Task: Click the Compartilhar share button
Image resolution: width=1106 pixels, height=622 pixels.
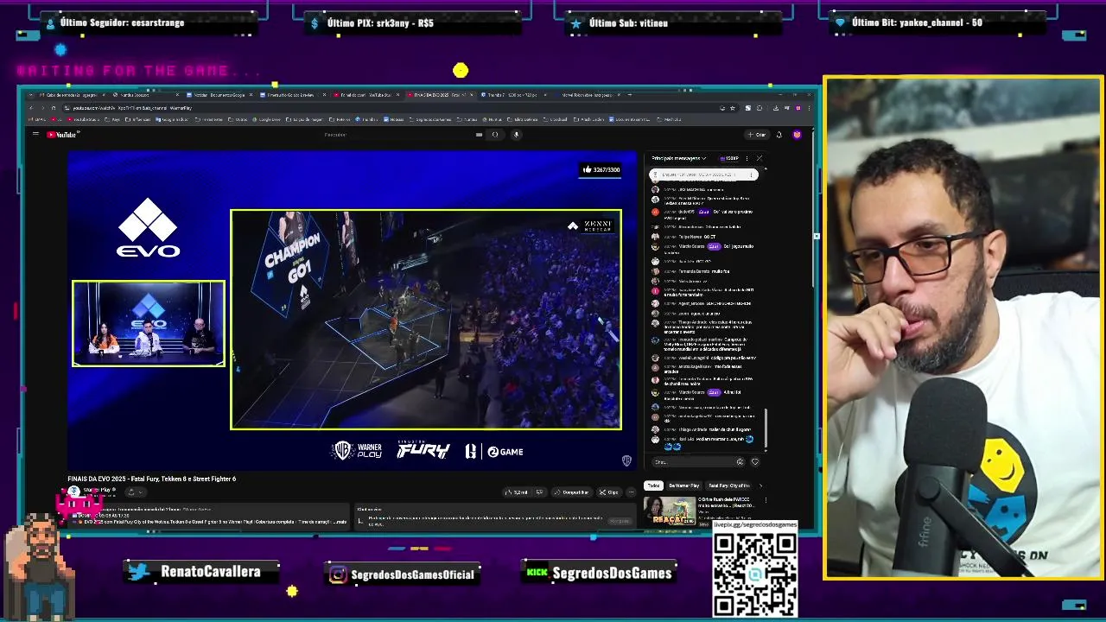Action: tap(572, 492)
